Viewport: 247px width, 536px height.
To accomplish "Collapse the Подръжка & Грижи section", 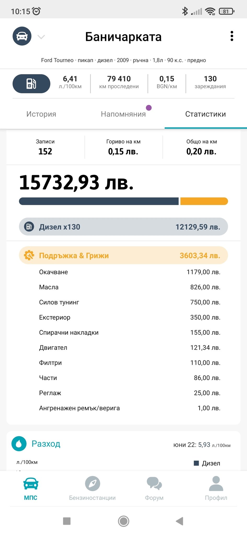I will (123, 255).
